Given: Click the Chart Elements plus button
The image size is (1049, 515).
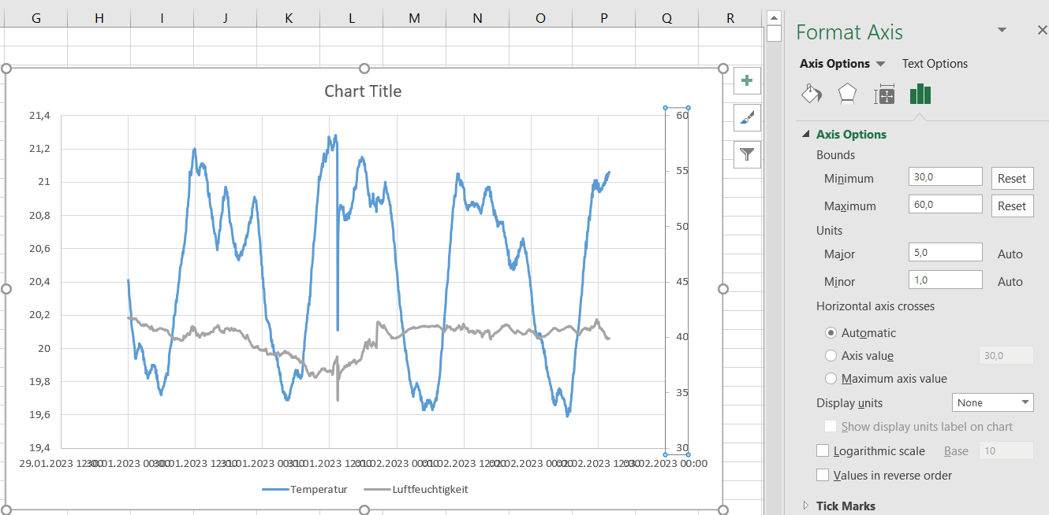Looking at the screenshot, I should (747, 80).
